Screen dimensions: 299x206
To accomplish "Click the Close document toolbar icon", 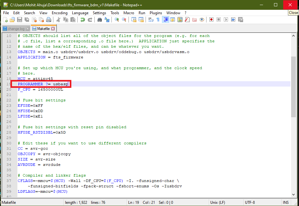I will (34, 20).
